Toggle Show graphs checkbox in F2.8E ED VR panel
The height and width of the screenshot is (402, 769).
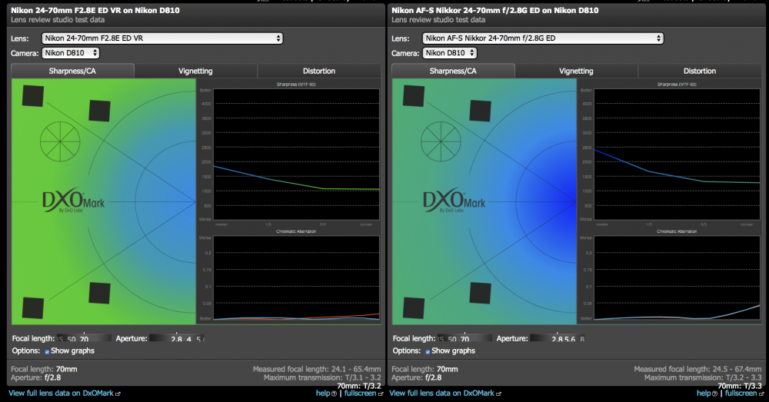click(x=47, y=351)
